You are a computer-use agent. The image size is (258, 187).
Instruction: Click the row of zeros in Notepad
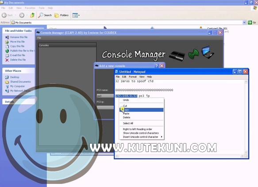tap(144, 90)
